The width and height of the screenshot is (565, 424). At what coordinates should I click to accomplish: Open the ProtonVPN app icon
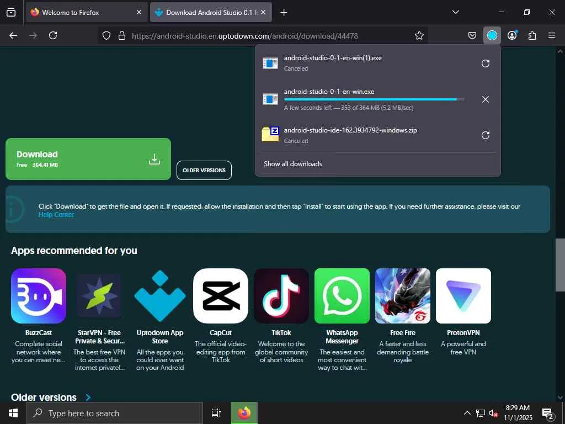coord(463,296)
